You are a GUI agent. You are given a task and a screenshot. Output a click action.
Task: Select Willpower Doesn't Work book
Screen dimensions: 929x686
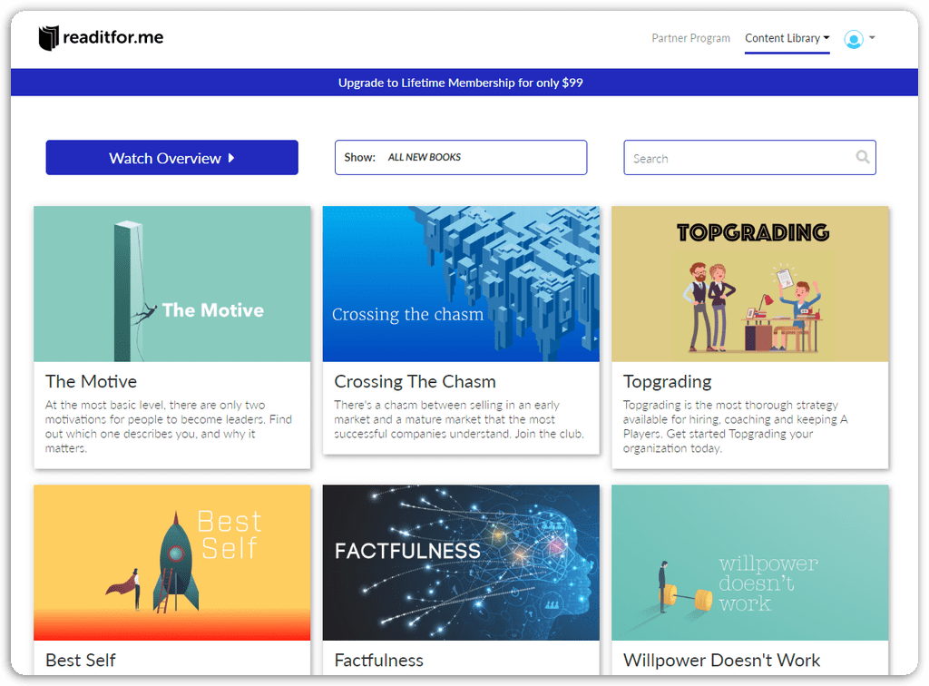click(x=721, y=660)
